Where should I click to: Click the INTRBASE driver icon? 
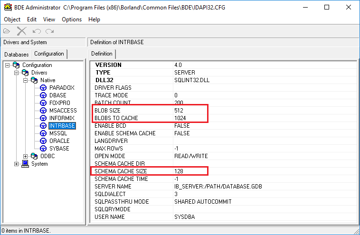[x=43, y=125]
